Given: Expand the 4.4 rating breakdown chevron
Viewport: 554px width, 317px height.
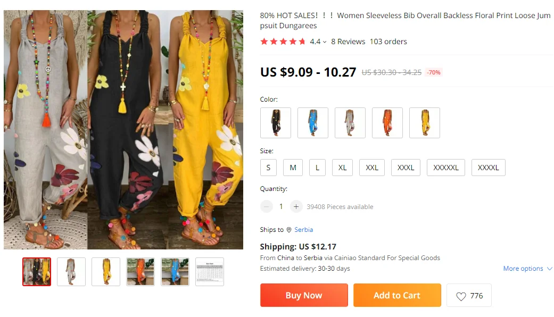Looking at the screenshot, I should click(x=325, y=42).
